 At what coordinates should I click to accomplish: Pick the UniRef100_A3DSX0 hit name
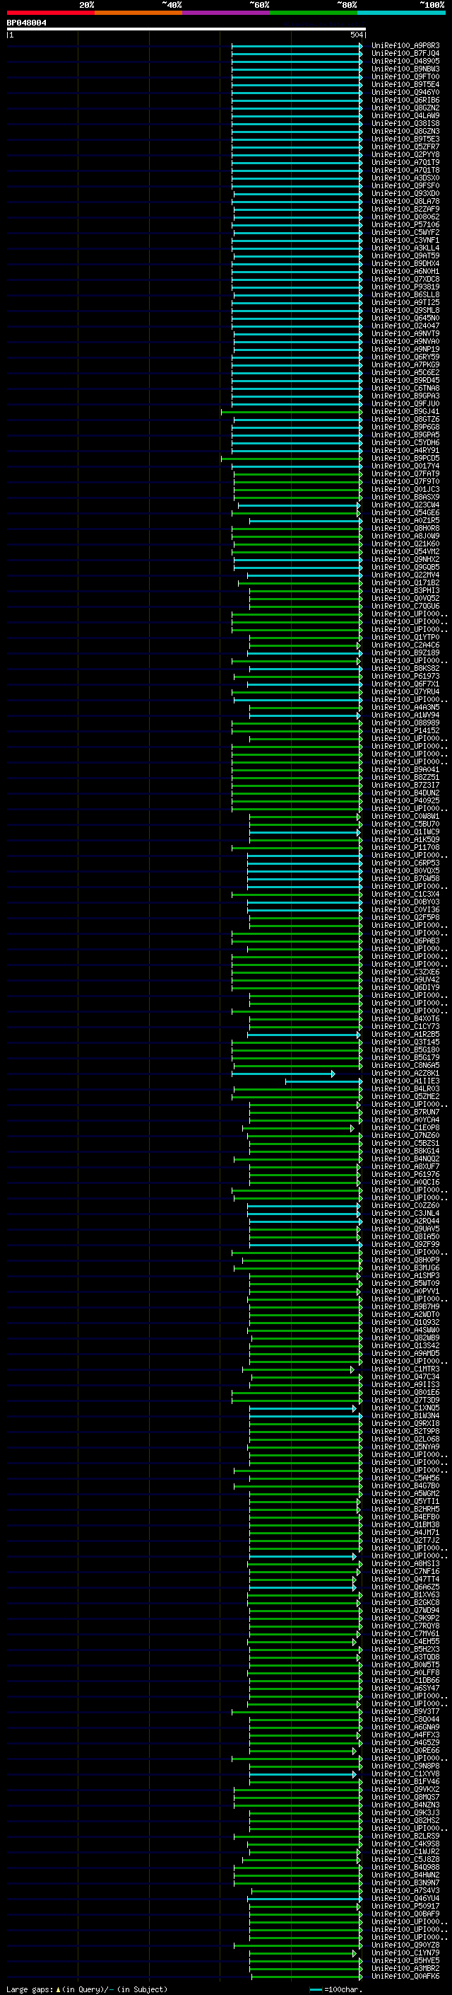click(x=405, y=178)
